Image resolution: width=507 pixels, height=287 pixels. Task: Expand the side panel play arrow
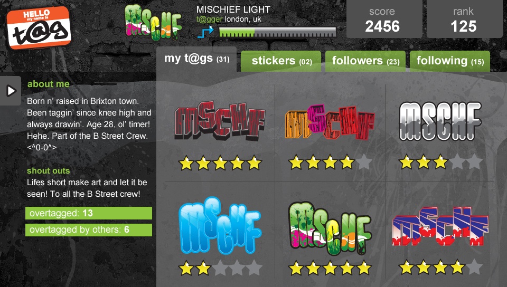(11, 91)
